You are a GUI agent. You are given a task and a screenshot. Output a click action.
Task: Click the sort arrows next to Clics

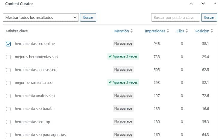click(187, 31)
